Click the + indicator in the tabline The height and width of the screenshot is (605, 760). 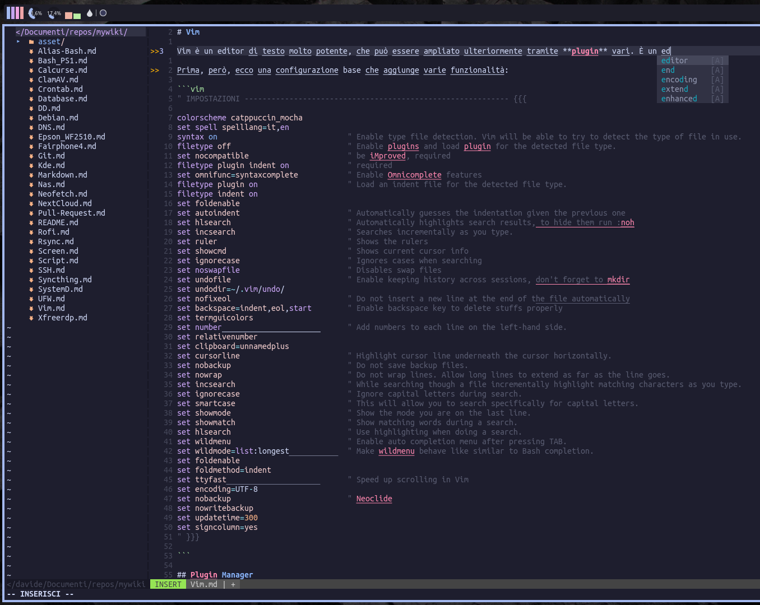[233, 584]
